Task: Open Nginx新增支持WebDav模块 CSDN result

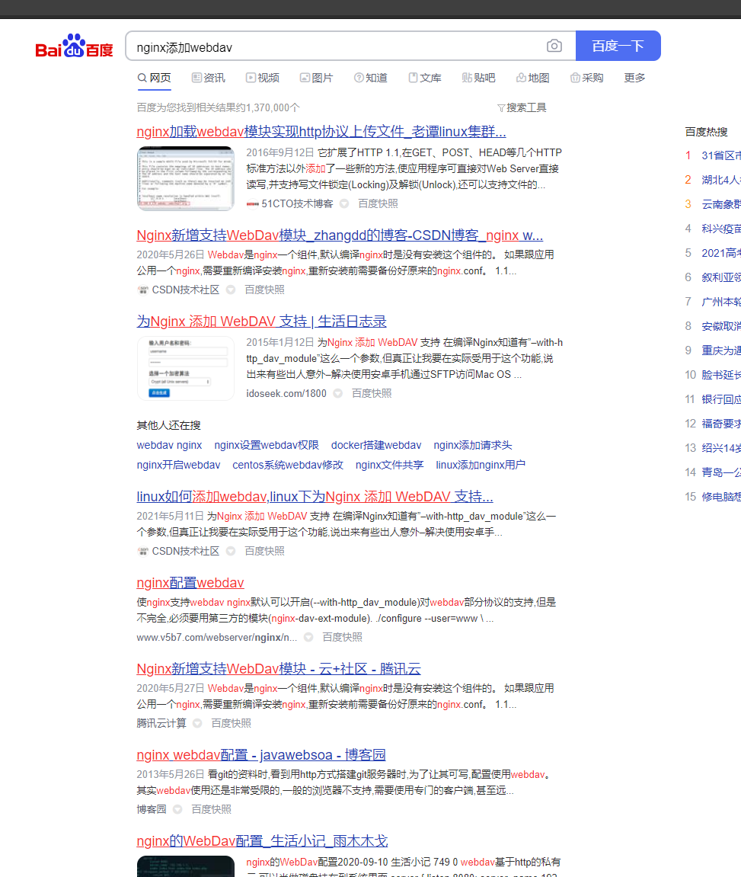Action: 340,235
